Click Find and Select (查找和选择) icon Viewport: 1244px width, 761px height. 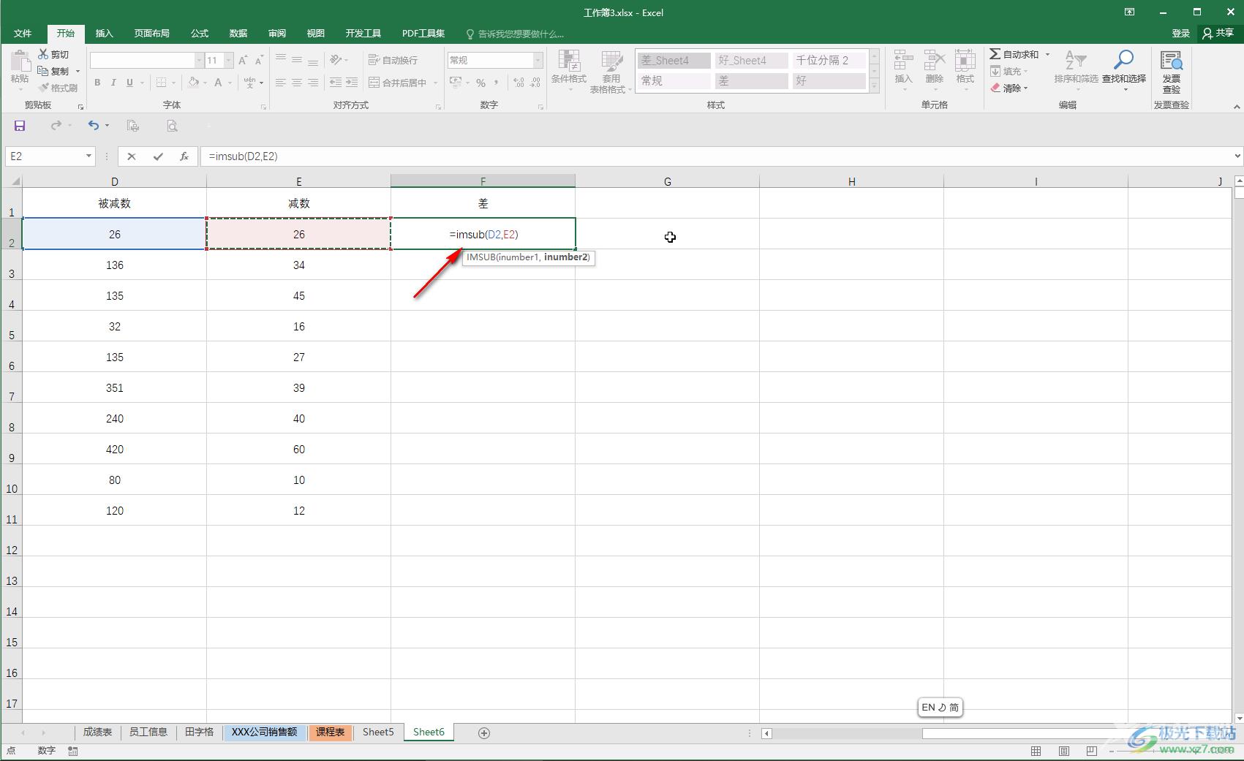click(1123, 60)
